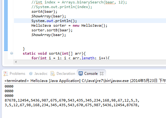
Task: Switch to the Problems tab
Action: tap(14, 74)
